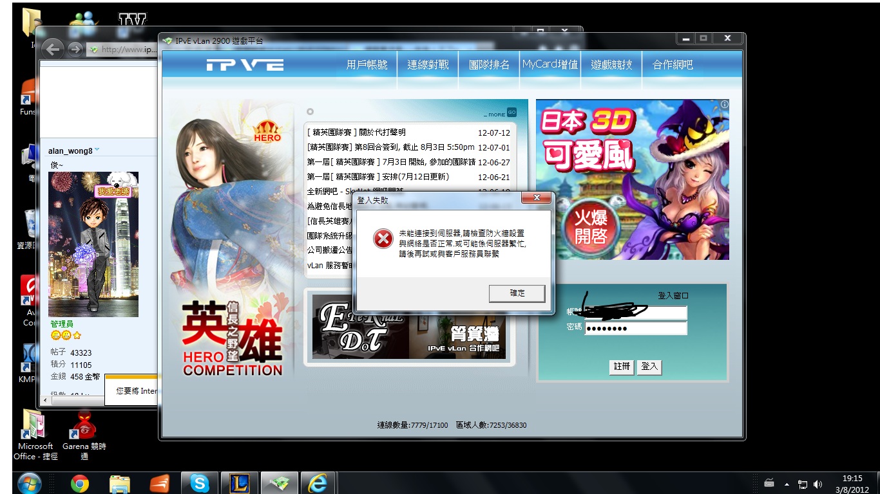Viewport: 880px width, 494px height.
Task: Switch to Internet Explorer on the taskbar
Action: 318,483
